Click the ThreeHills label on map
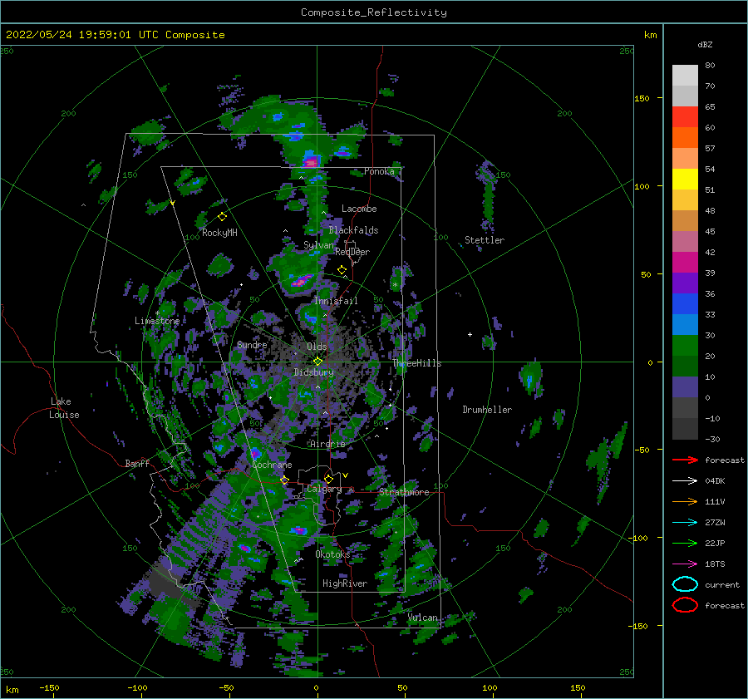748x699 pixels. click(x=417, y=363)
